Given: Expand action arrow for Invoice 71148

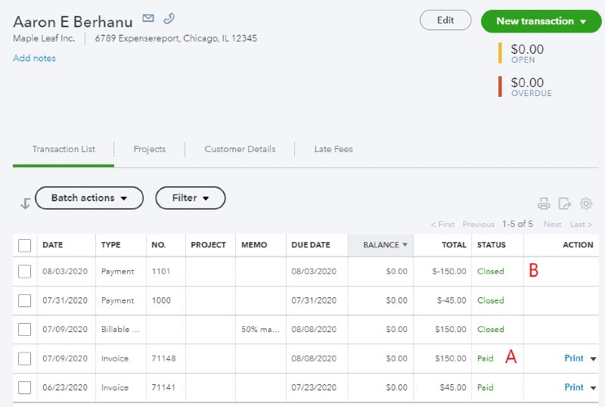Looking at the screenshot, I should coord(593,359).
